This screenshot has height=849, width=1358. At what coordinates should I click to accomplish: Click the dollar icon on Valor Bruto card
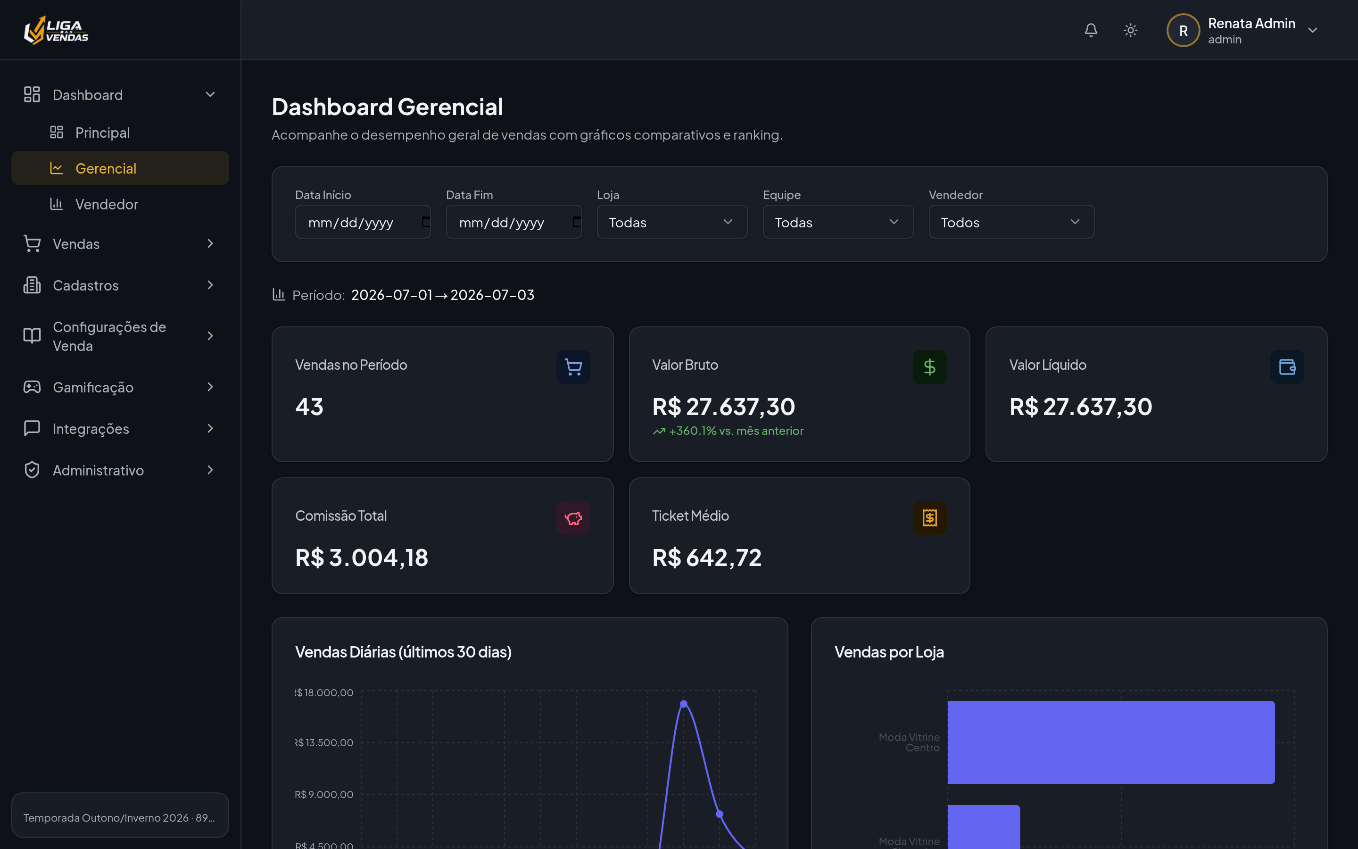(930, 367)
